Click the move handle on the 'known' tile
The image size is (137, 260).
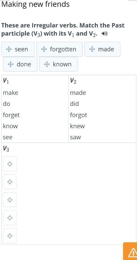(47, 64)
